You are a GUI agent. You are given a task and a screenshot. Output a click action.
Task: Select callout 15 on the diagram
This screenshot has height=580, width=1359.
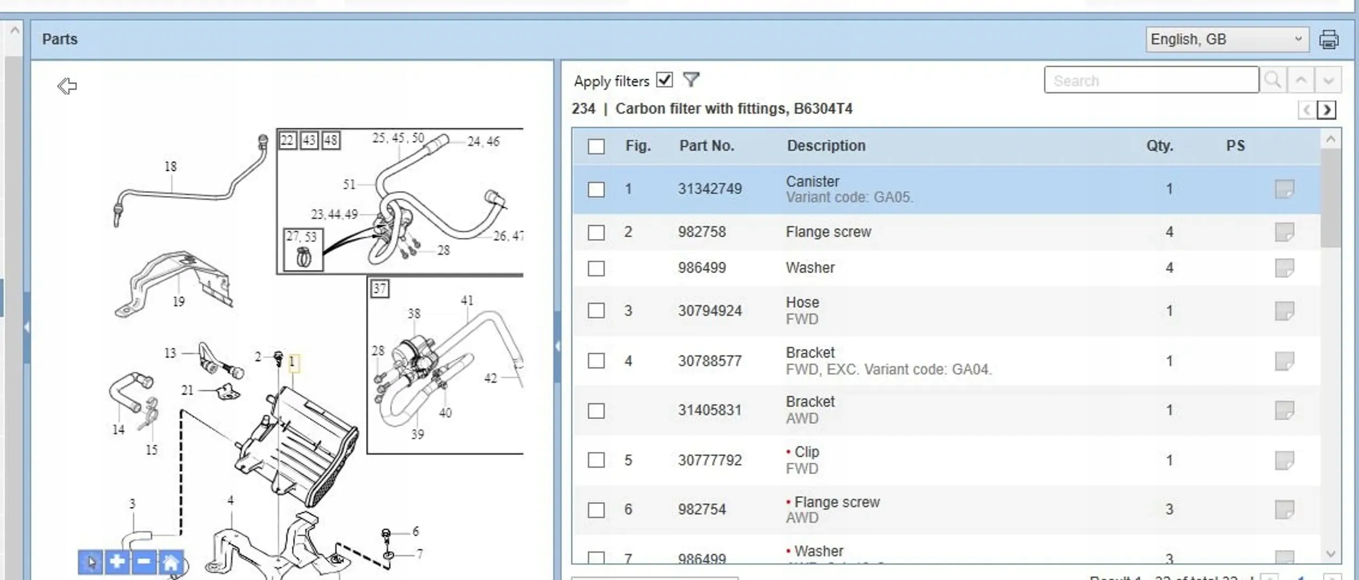(x=152, y=450)
